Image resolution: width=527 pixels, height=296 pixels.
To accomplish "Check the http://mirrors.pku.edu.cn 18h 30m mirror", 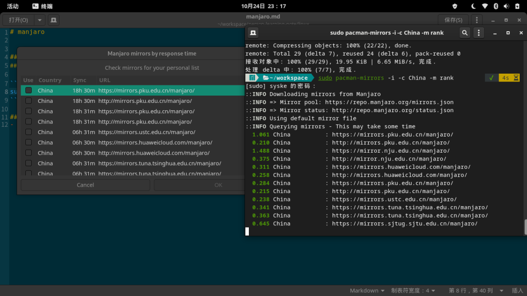I will pos(29,101).
